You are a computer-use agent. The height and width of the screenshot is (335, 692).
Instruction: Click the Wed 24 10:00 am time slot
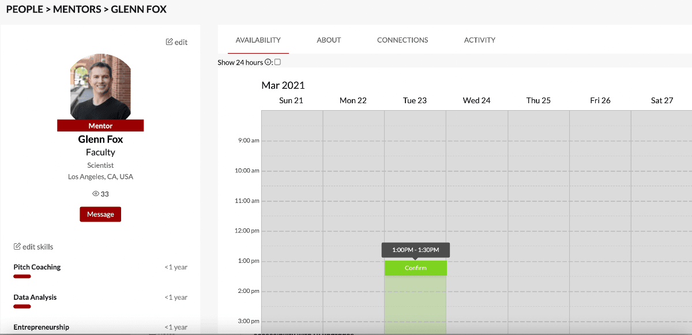tap(477, 178)
